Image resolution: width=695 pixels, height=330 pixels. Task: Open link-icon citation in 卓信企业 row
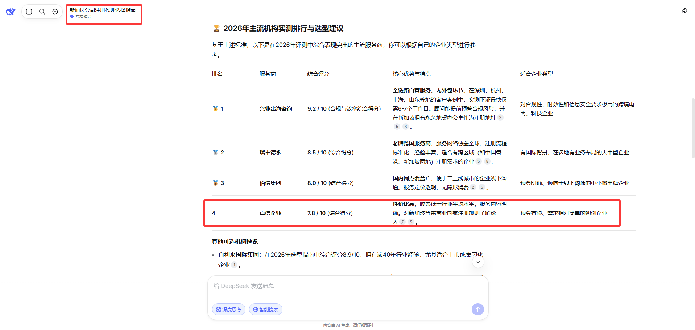(402, 222)
